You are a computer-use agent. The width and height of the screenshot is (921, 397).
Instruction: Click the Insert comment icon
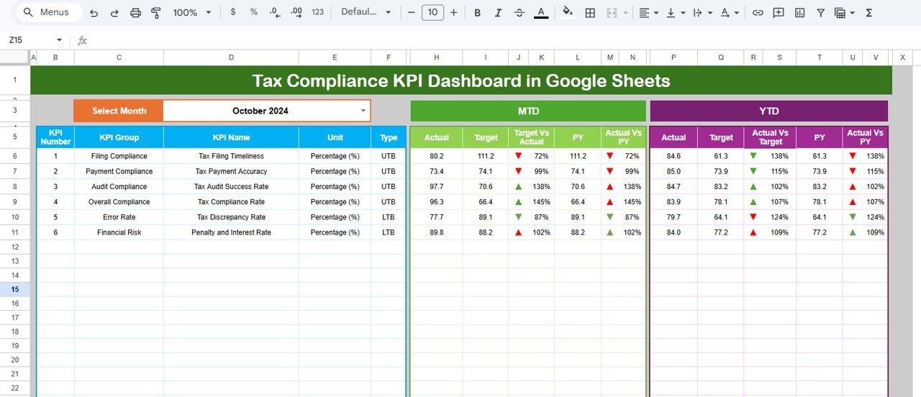coord(778,12)
